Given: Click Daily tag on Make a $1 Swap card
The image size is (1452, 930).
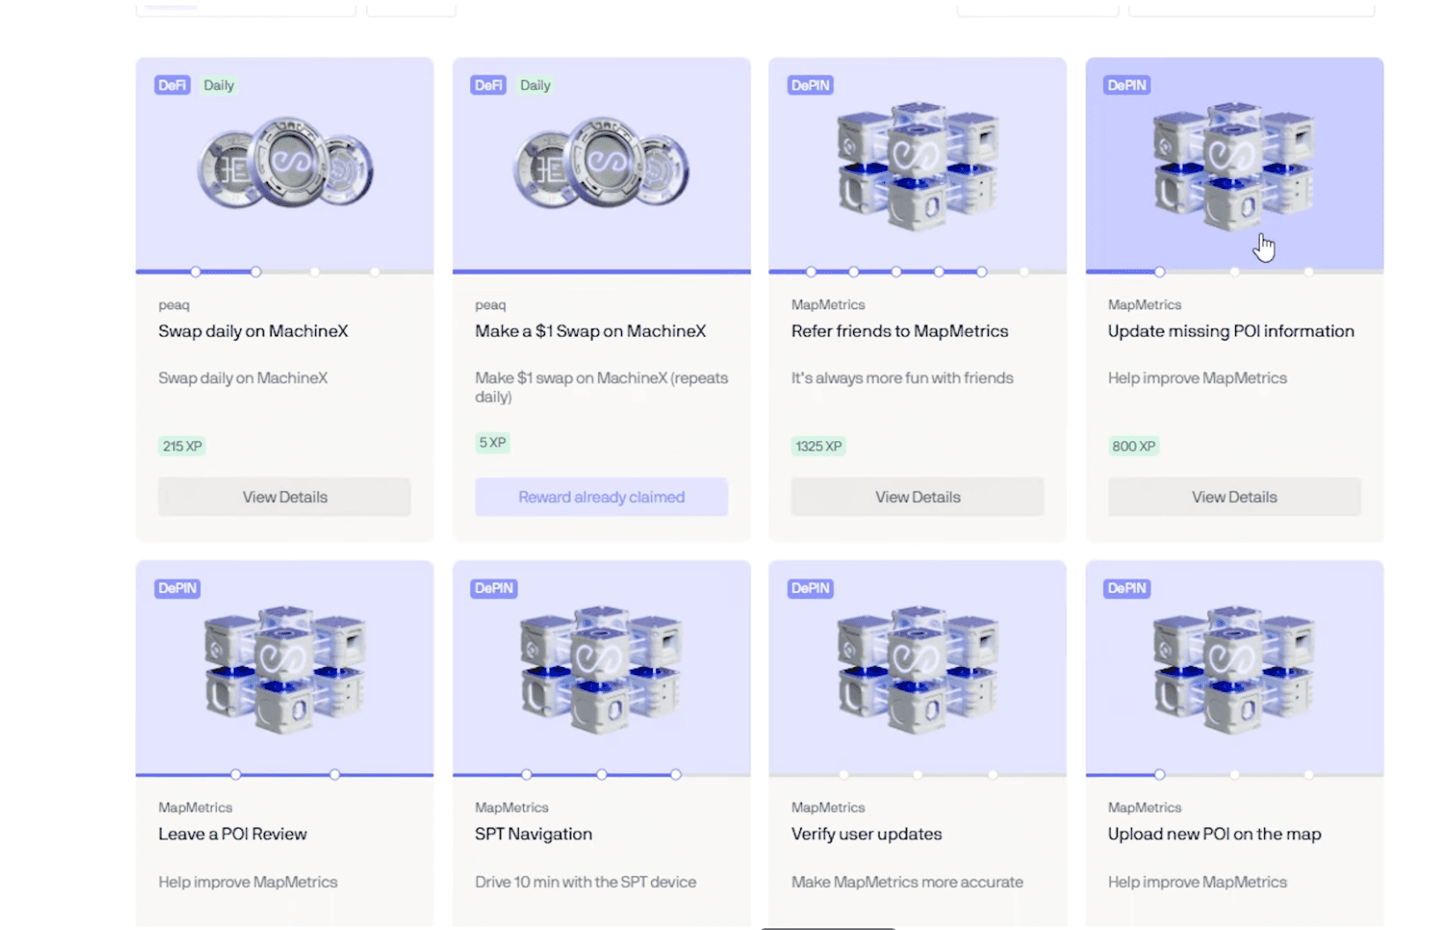Looking at the screenshot, I should 535,86.
